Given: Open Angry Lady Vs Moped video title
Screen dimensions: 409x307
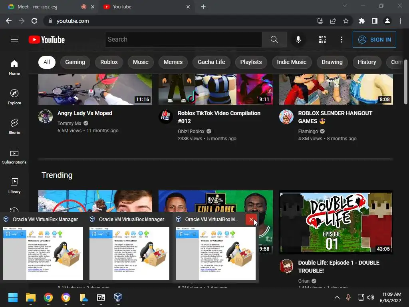Looking at the screenshot, I should point(85,113).
